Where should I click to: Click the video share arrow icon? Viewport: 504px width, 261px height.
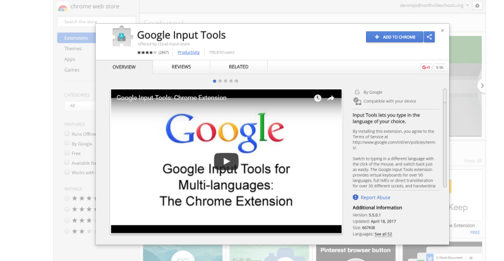click(331, 98)
